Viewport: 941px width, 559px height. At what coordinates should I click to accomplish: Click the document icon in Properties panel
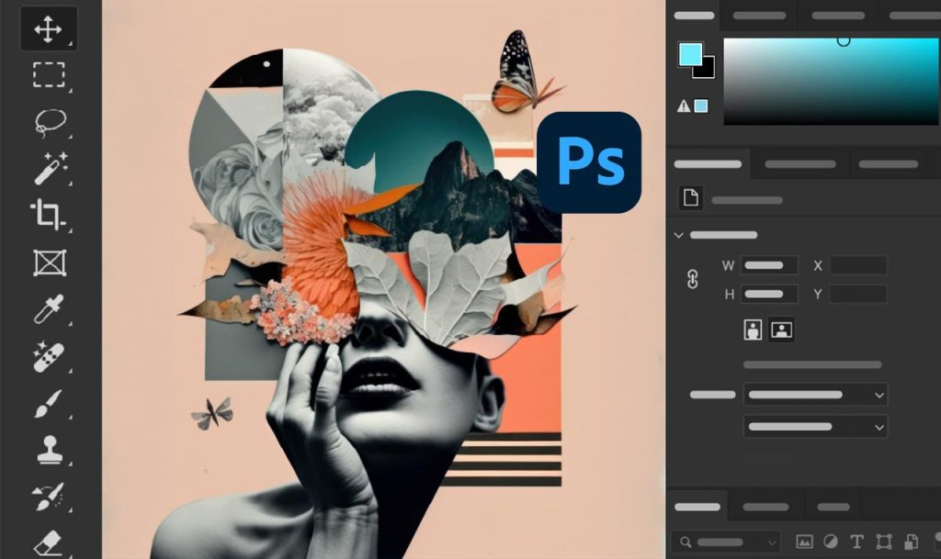691,197
